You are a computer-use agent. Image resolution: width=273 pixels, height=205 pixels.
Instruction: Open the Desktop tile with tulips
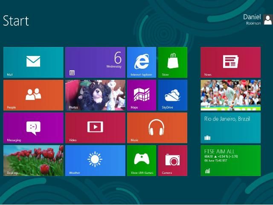(x=33, y=161)
